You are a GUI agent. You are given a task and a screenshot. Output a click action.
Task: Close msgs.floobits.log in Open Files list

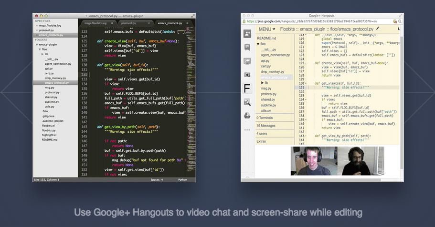(37, 26)
